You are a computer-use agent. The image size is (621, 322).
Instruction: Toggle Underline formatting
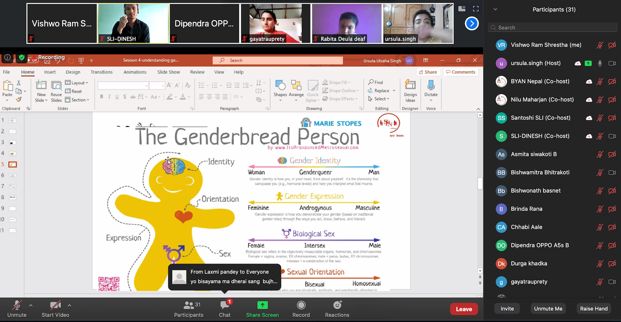(x=117, y=97)
